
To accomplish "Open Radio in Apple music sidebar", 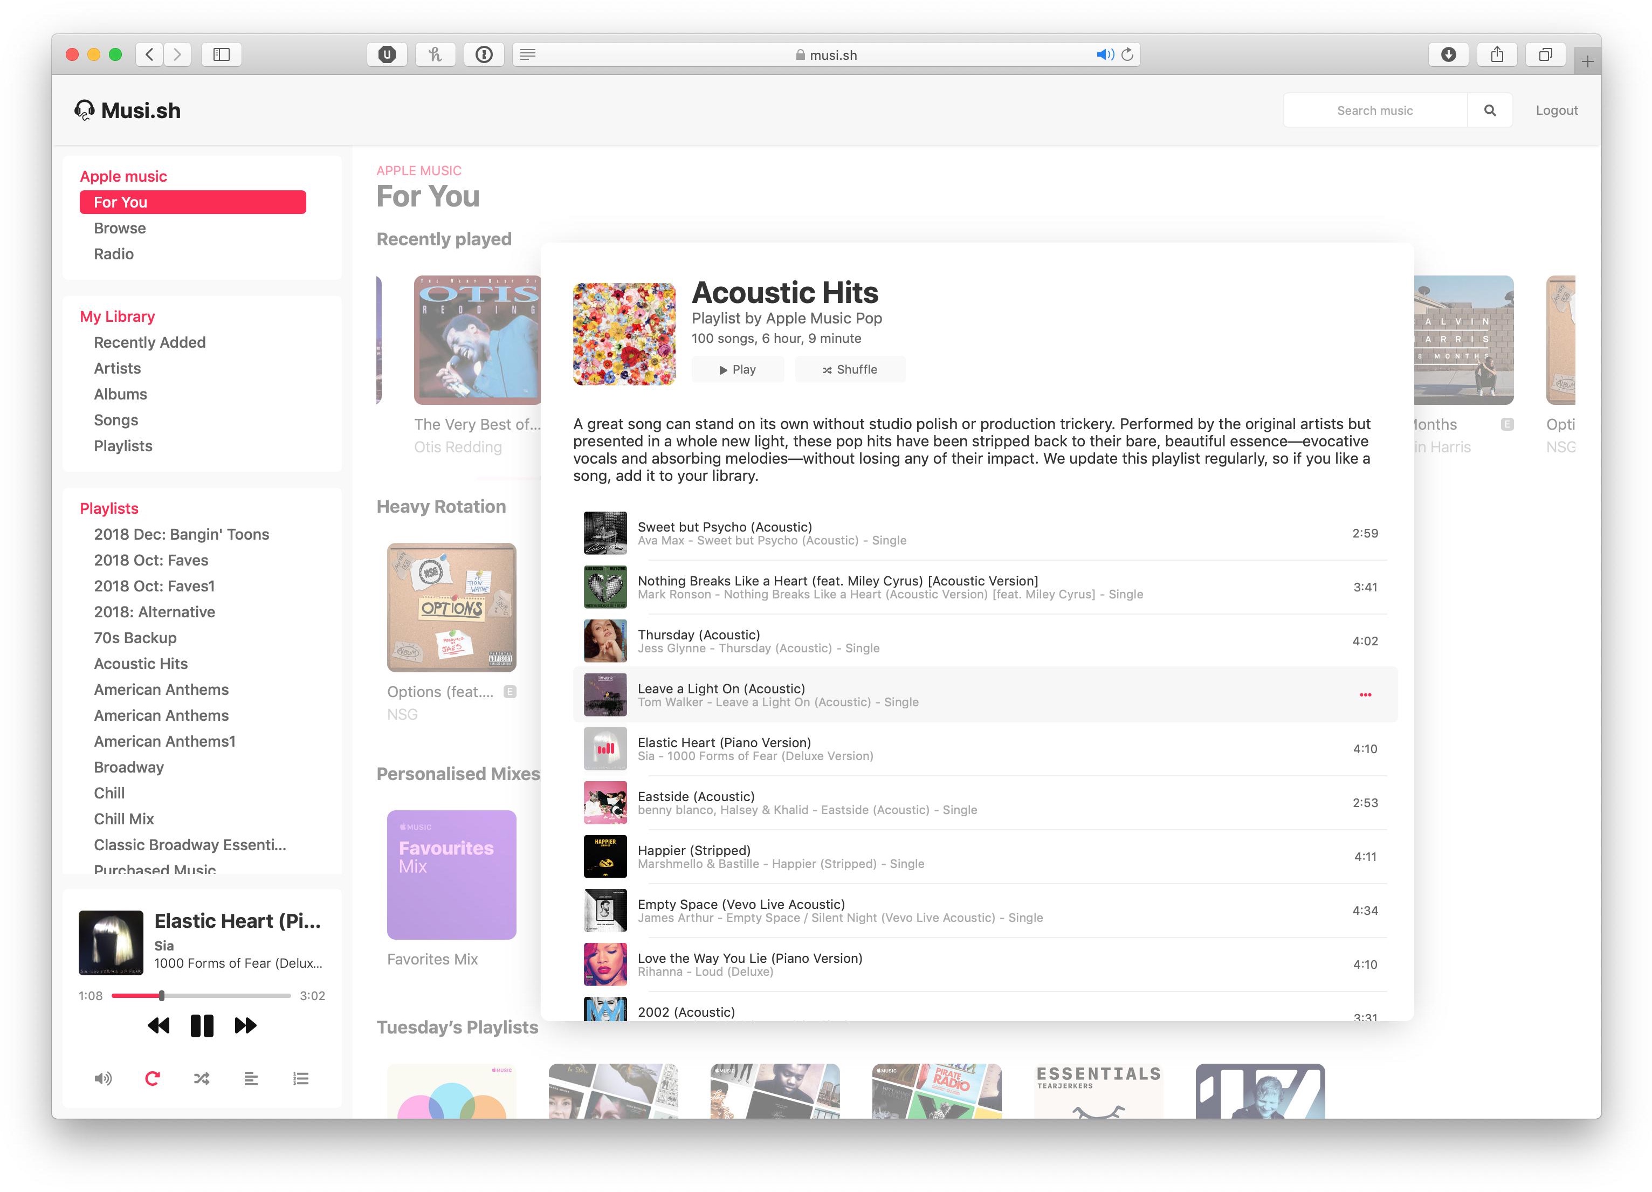I will 114,254.
